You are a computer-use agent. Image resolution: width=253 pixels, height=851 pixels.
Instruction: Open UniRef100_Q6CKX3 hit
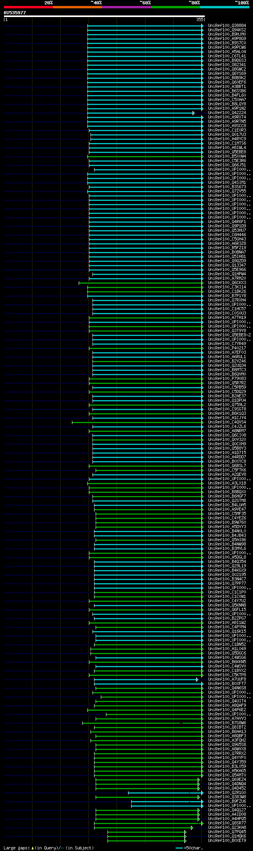click(x=227, y=283)
